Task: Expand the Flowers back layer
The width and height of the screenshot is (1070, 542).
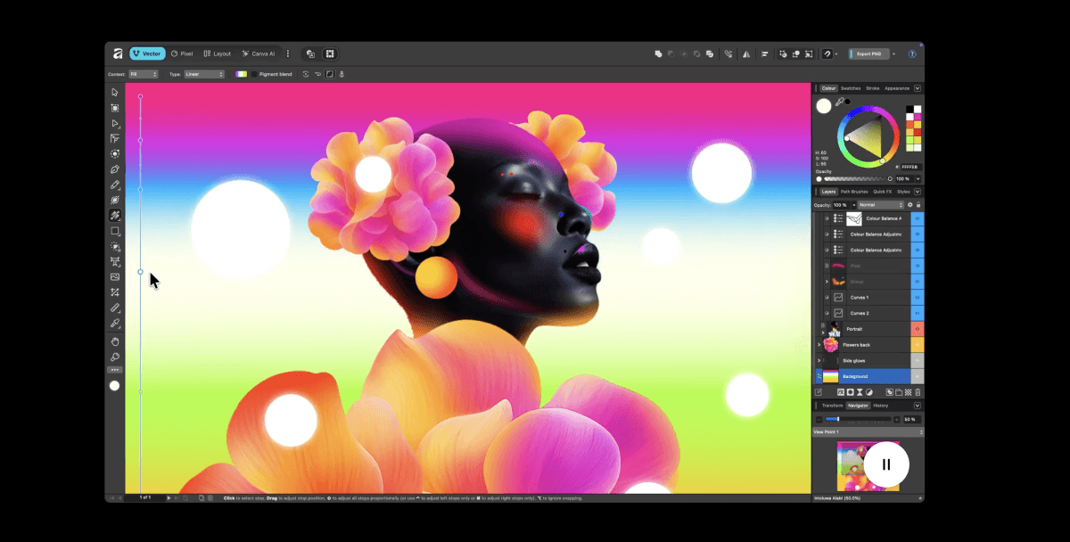Action: [819, 345]
